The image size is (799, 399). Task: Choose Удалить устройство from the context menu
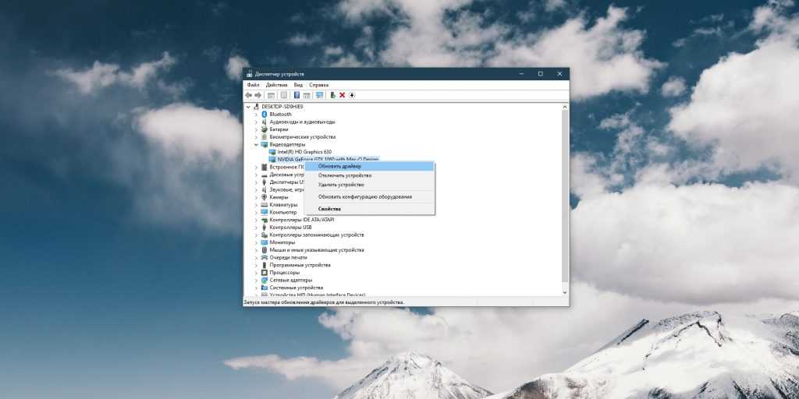(x=341, y=185)
